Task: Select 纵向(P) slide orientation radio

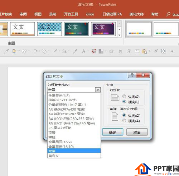Action: pyautogui.click(x=124, y=96)
